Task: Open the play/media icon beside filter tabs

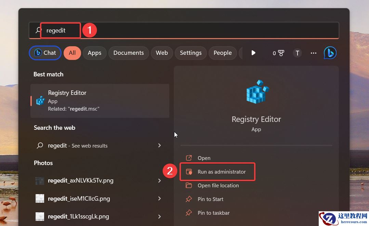Action: click(x=253, y=53)
